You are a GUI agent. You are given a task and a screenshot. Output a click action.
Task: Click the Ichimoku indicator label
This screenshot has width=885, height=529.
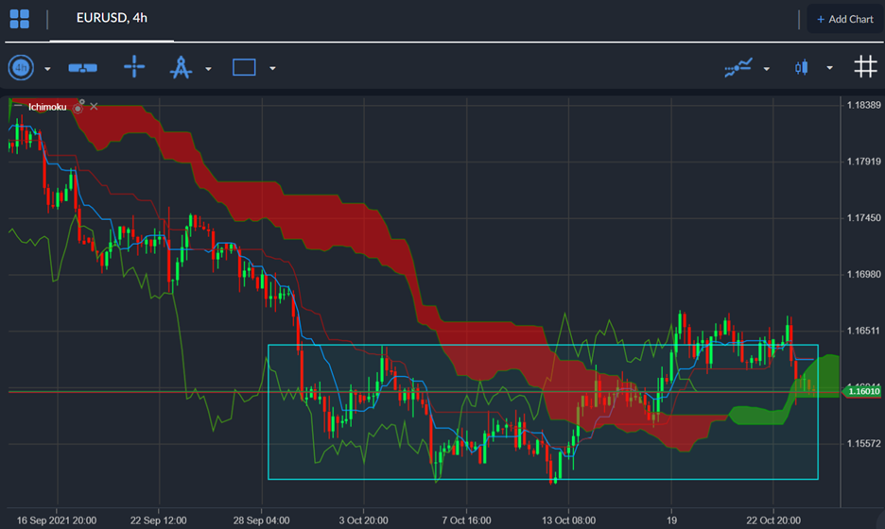coord(47,107)
